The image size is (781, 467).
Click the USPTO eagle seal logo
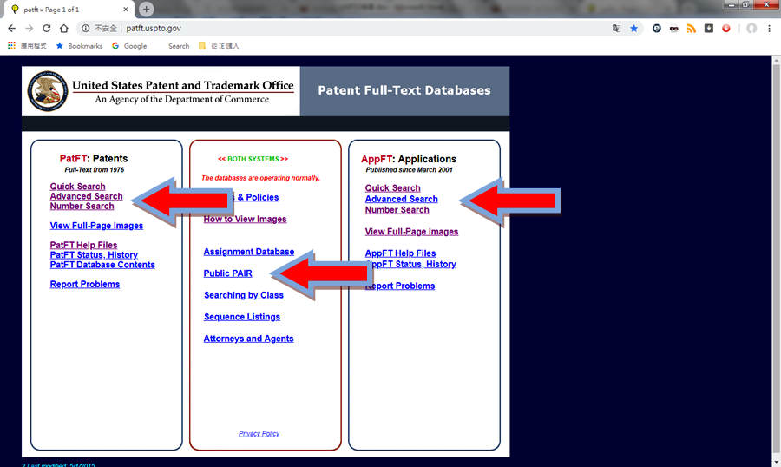tap(48, 90)
